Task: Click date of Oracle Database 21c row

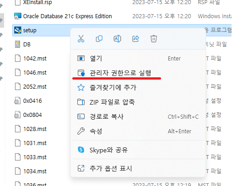Action: pyautogui.click(x=161, y=16)
